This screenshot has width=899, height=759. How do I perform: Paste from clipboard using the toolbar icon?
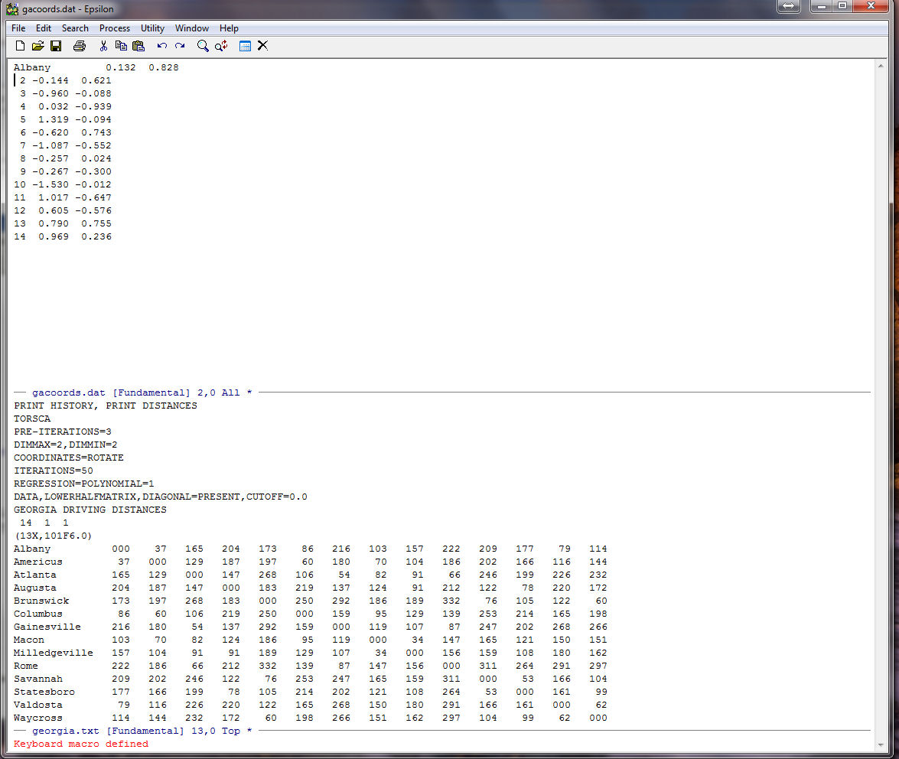(138, 46)
